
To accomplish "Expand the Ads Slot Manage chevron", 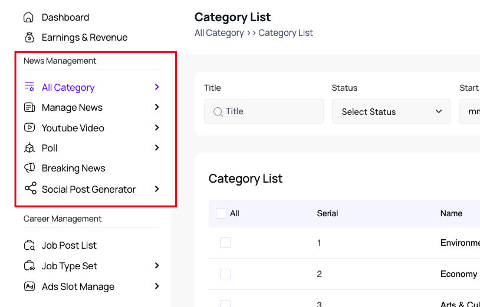I will (x=157, y=286).
